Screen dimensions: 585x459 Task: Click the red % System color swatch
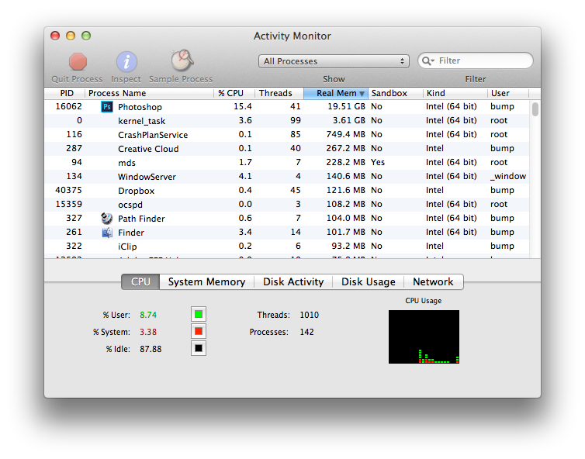click(199, 331)
